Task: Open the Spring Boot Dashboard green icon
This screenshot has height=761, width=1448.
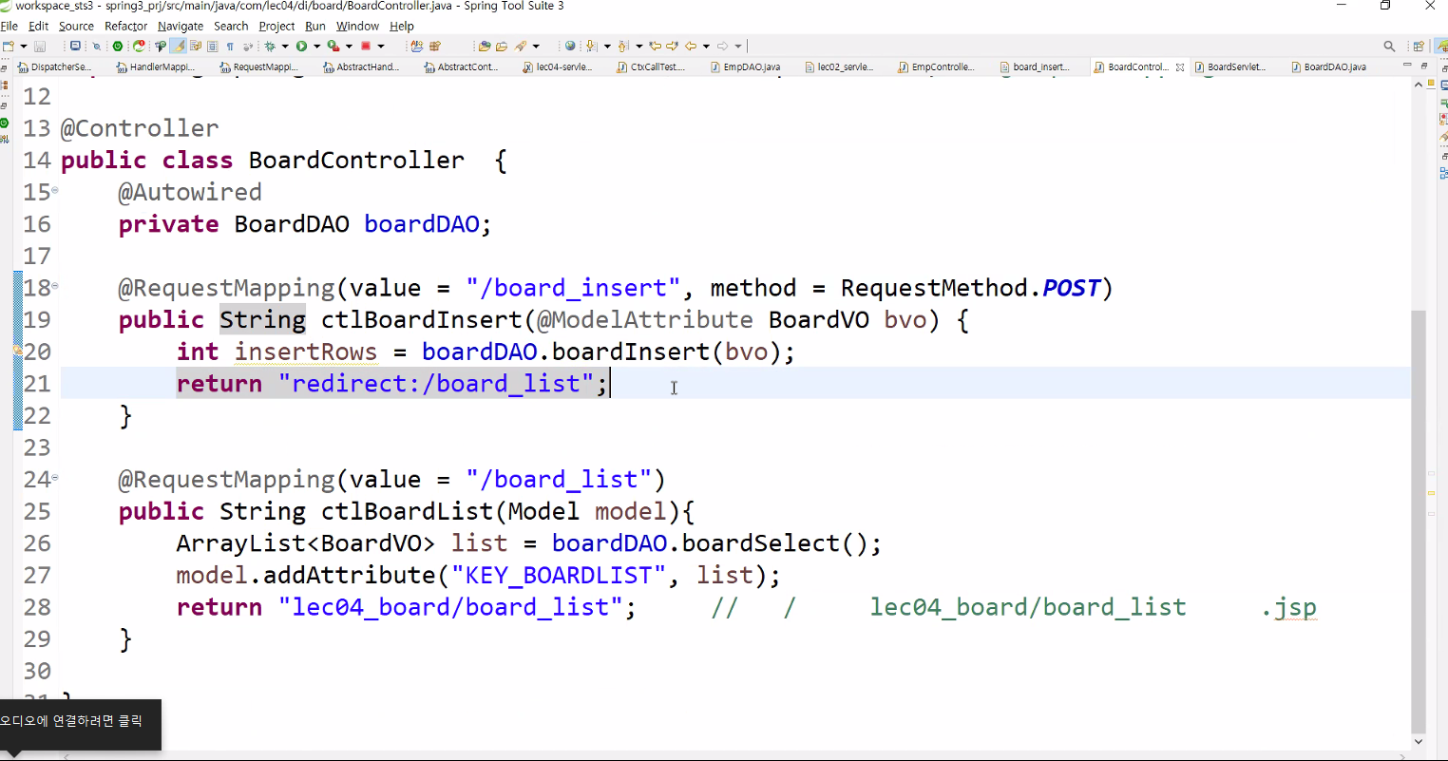Action: click(x=118, y=46)
